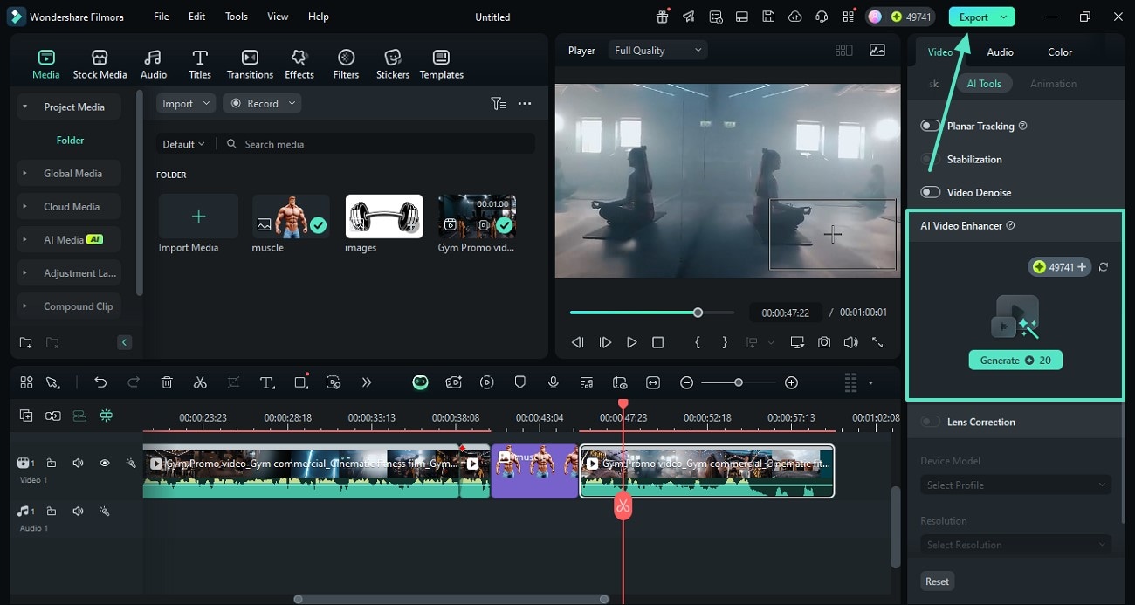The width and height of the screenshot is (1135, 605).
Task: Open the Tools menu
Action: coord(236,17)
